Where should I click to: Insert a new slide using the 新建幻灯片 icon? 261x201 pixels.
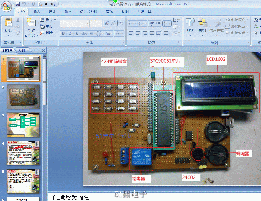click(31, 22)
